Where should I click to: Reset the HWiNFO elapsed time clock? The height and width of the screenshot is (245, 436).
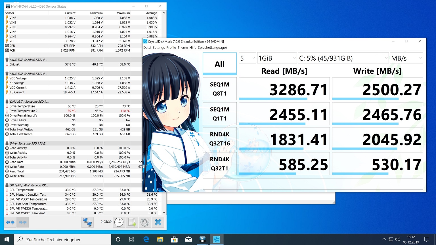(x=119, y=222)
